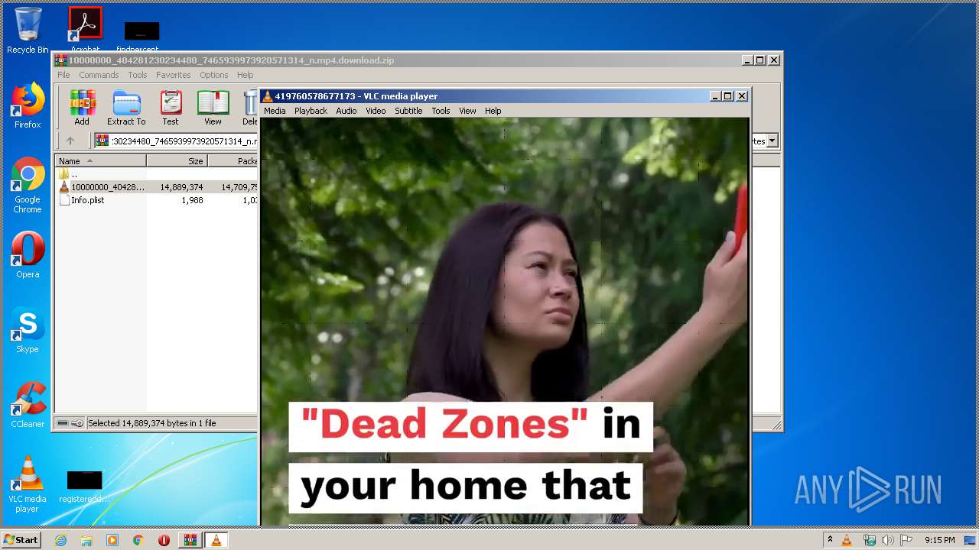Show hidden system tray icons
979x550 pixels.
[830, 540]
